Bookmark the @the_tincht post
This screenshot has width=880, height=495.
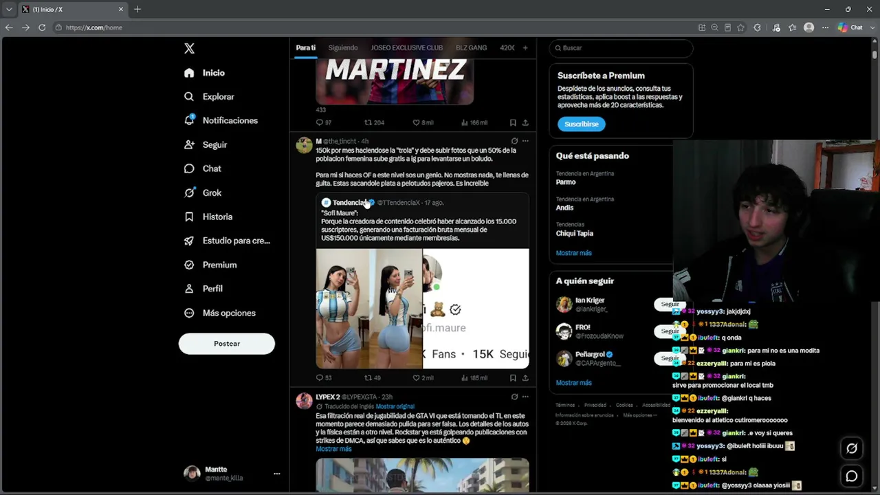click(x=513, y=377)
